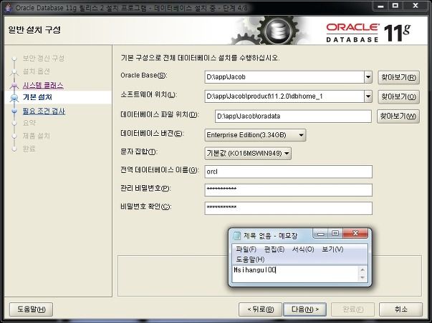Maximize the Notepad window
Image resolution: width=432 pixels, height=323 pixels.
335,234
